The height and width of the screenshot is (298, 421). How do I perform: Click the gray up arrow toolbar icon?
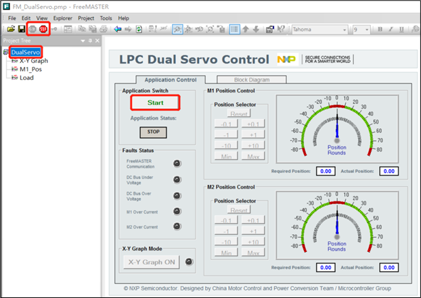(x=246, y=29)
